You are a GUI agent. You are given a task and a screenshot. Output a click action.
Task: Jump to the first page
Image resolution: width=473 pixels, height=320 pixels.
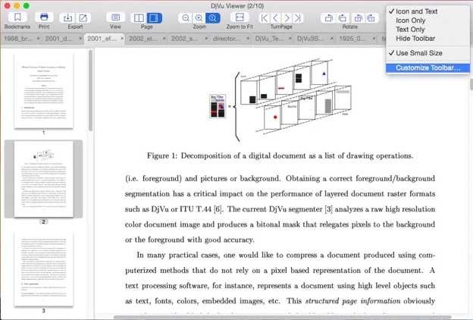click(265, 18)
